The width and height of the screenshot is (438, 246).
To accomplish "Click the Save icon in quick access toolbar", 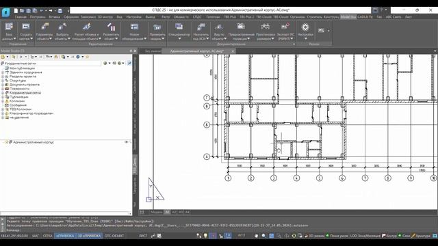I will pyautogui.click(x=29, y=11).
